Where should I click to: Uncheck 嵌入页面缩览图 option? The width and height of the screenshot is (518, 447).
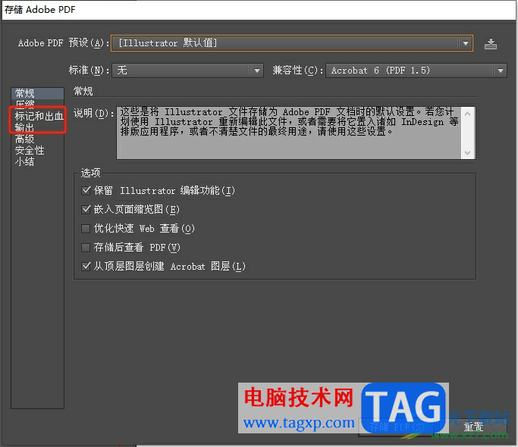click(86, 209)
